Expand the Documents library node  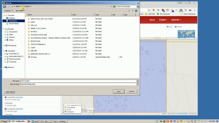point(5,32)
